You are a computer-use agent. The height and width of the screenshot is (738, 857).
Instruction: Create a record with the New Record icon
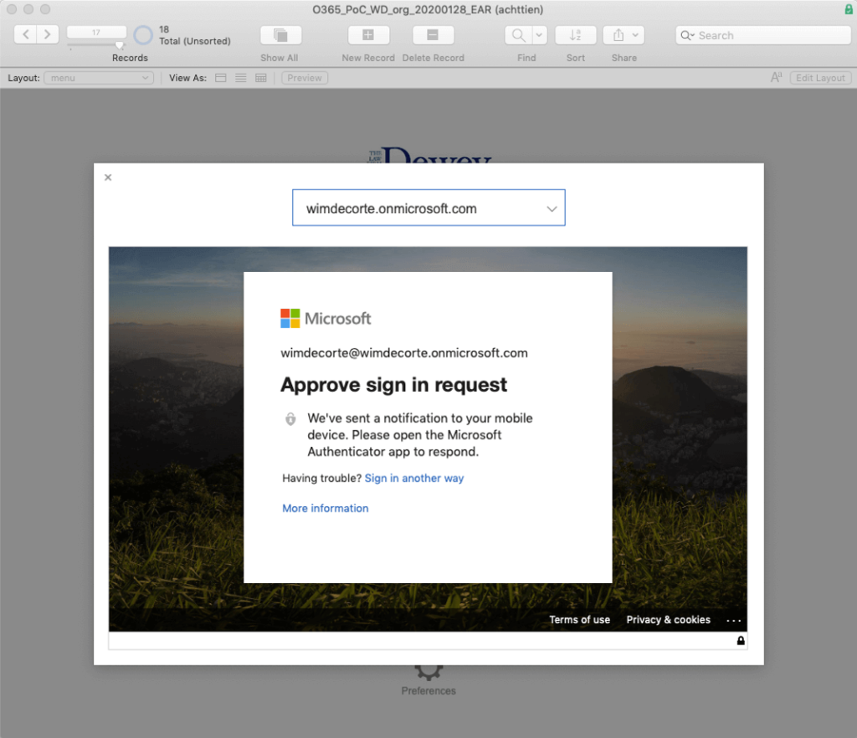pos(368,35)
